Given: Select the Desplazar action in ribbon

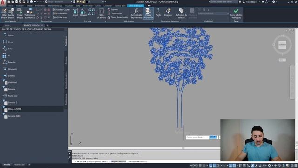Looking at the screenshot, I should tap(168, 13).
